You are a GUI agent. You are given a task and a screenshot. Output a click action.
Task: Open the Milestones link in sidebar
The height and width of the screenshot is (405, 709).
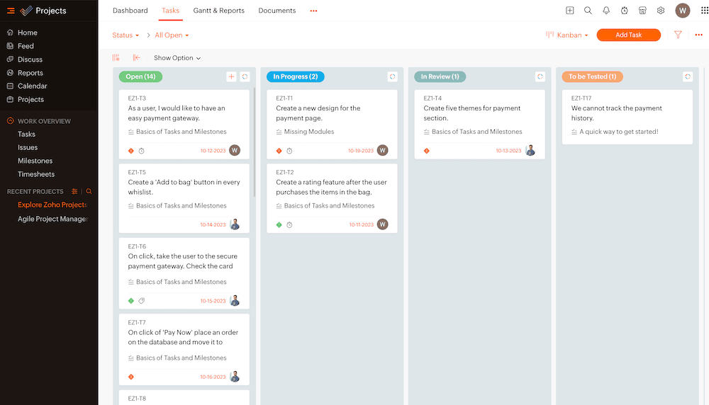tap(35, 161)
